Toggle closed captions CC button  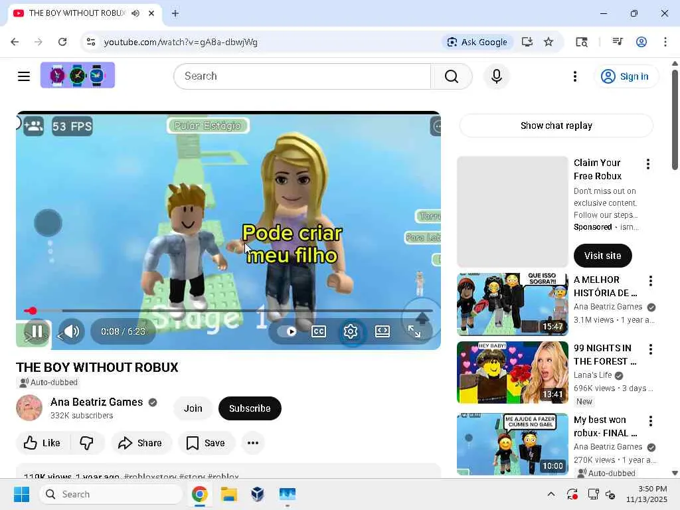pos(319,332)
